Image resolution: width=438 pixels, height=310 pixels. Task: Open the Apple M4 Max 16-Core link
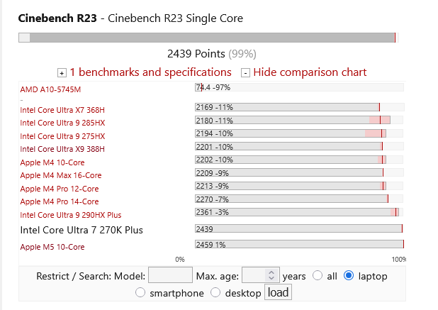(x=61, y=175)
